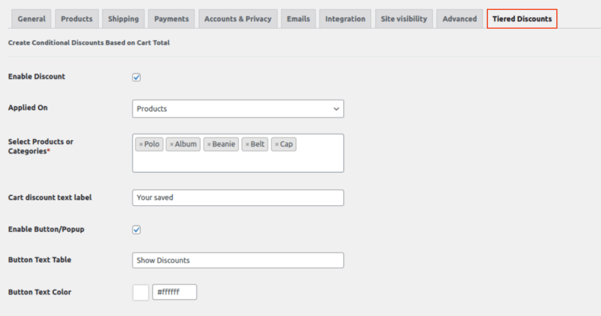Uncheck the Enable Button/Popup checkbox
The image size is (601, 316).
point(137,230)
